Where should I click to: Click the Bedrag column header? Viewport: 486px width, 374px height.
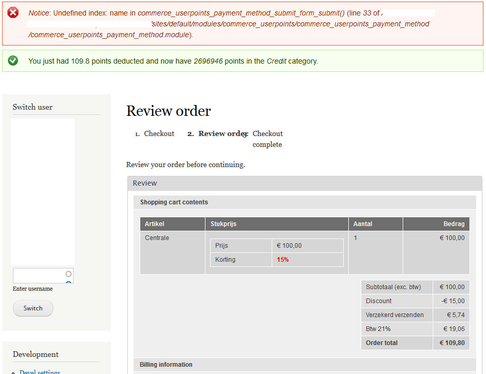pyautogui.click(x=454, y=223)
